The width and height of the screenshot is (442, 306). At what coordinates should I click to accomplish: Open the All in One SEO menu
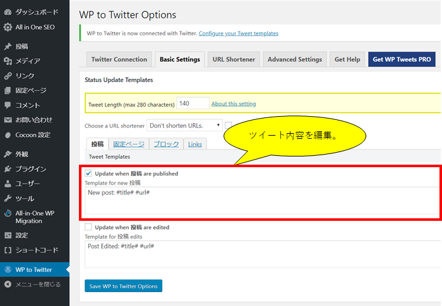click(x=35, y=27)
